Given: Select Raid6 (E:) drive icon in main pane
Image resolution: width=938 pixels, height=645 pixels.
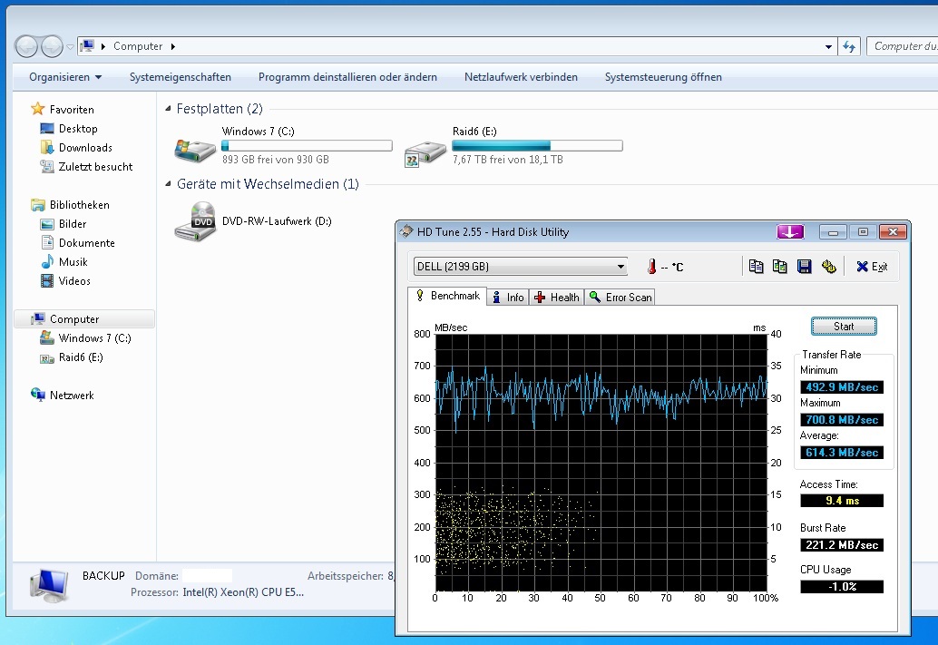Looking at the screenshot, I should (425, 152).
